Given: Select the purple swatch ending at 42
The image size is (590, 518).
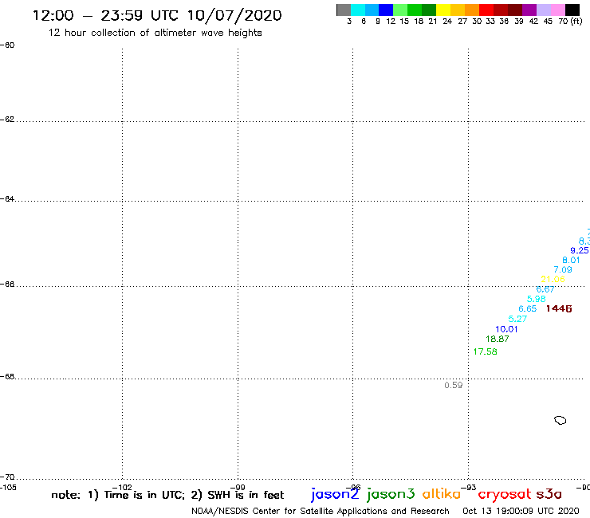Looking at the screenshot, I should tap(529, 10).
